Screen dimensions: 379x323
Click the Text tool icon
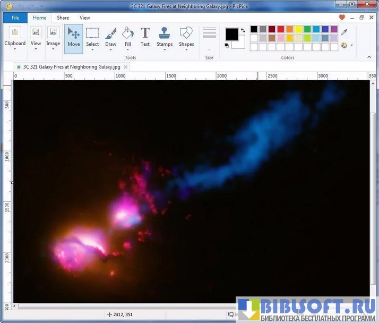tap(145, 38)
